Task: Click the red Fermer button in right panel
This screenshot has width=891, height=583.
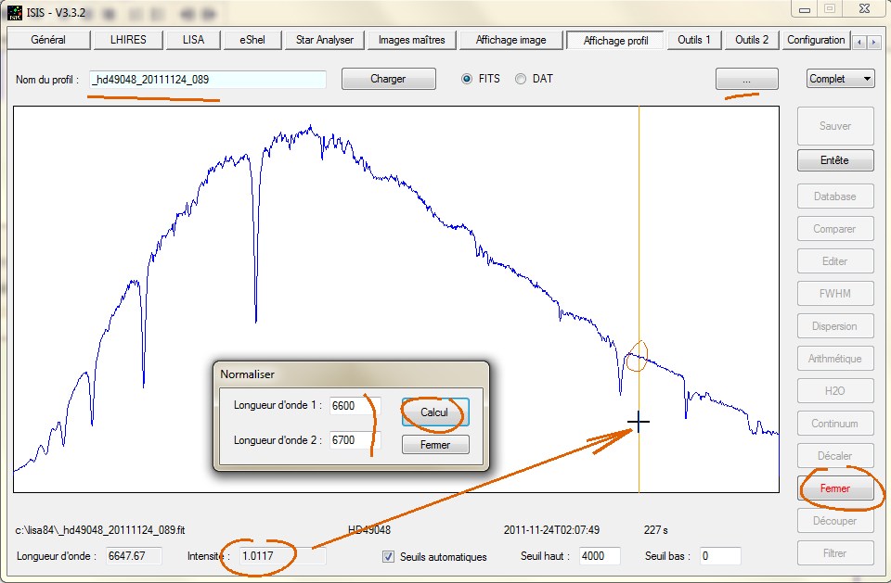Action: [834, 488]
